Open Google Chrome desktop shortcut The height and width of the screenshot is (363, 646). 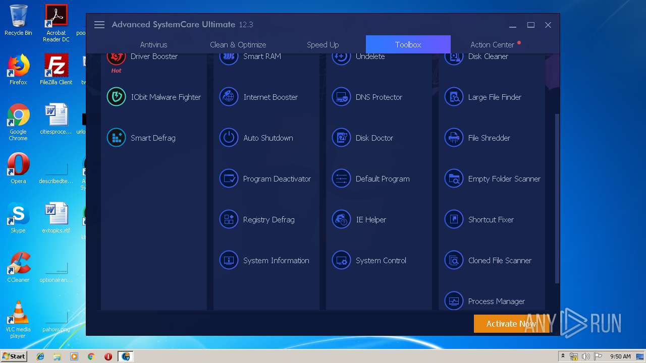click(18, 122)
